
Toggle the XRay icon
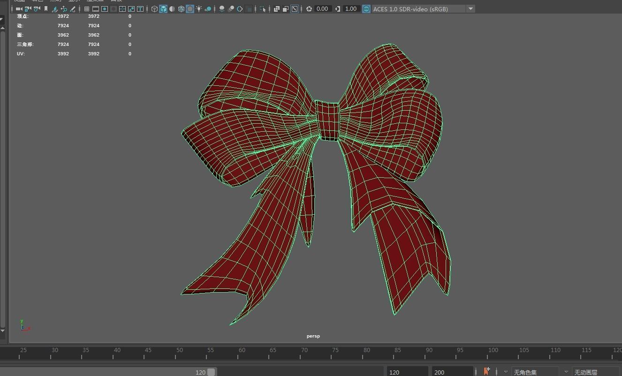[276, 9]
